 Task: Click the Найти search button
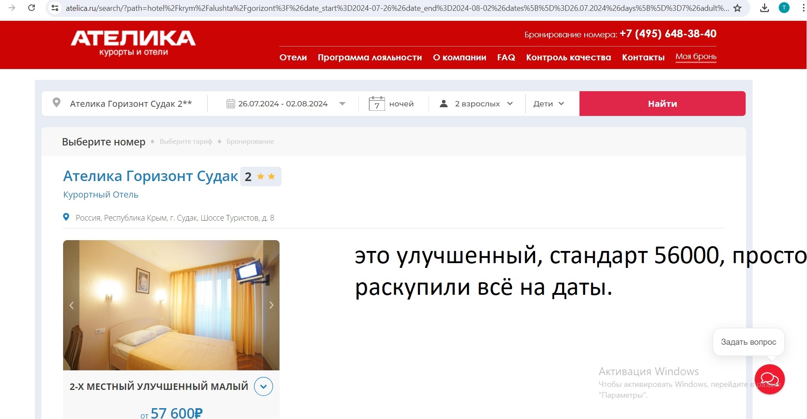[x=663, y=103]
